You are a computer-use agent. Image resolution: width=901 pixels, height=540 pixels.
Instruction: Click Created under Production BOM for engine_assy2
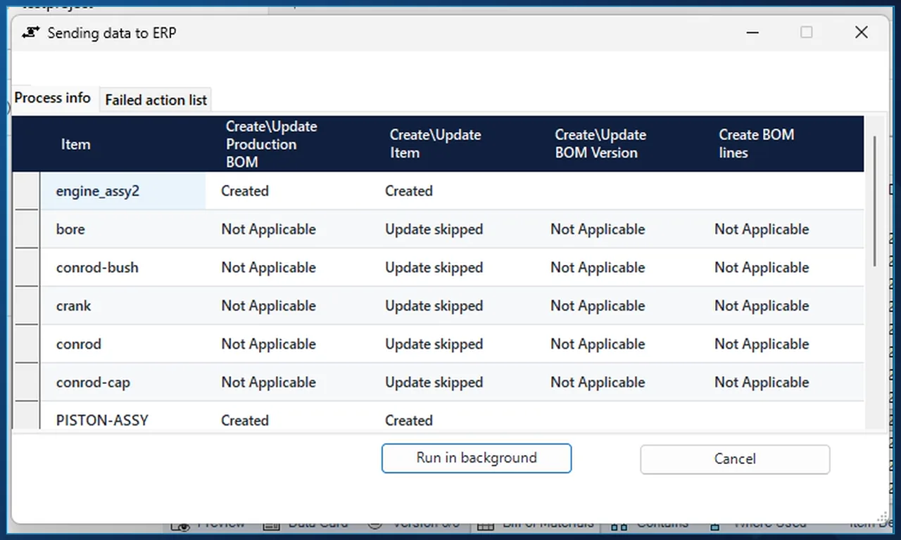[x=245, y=191]
